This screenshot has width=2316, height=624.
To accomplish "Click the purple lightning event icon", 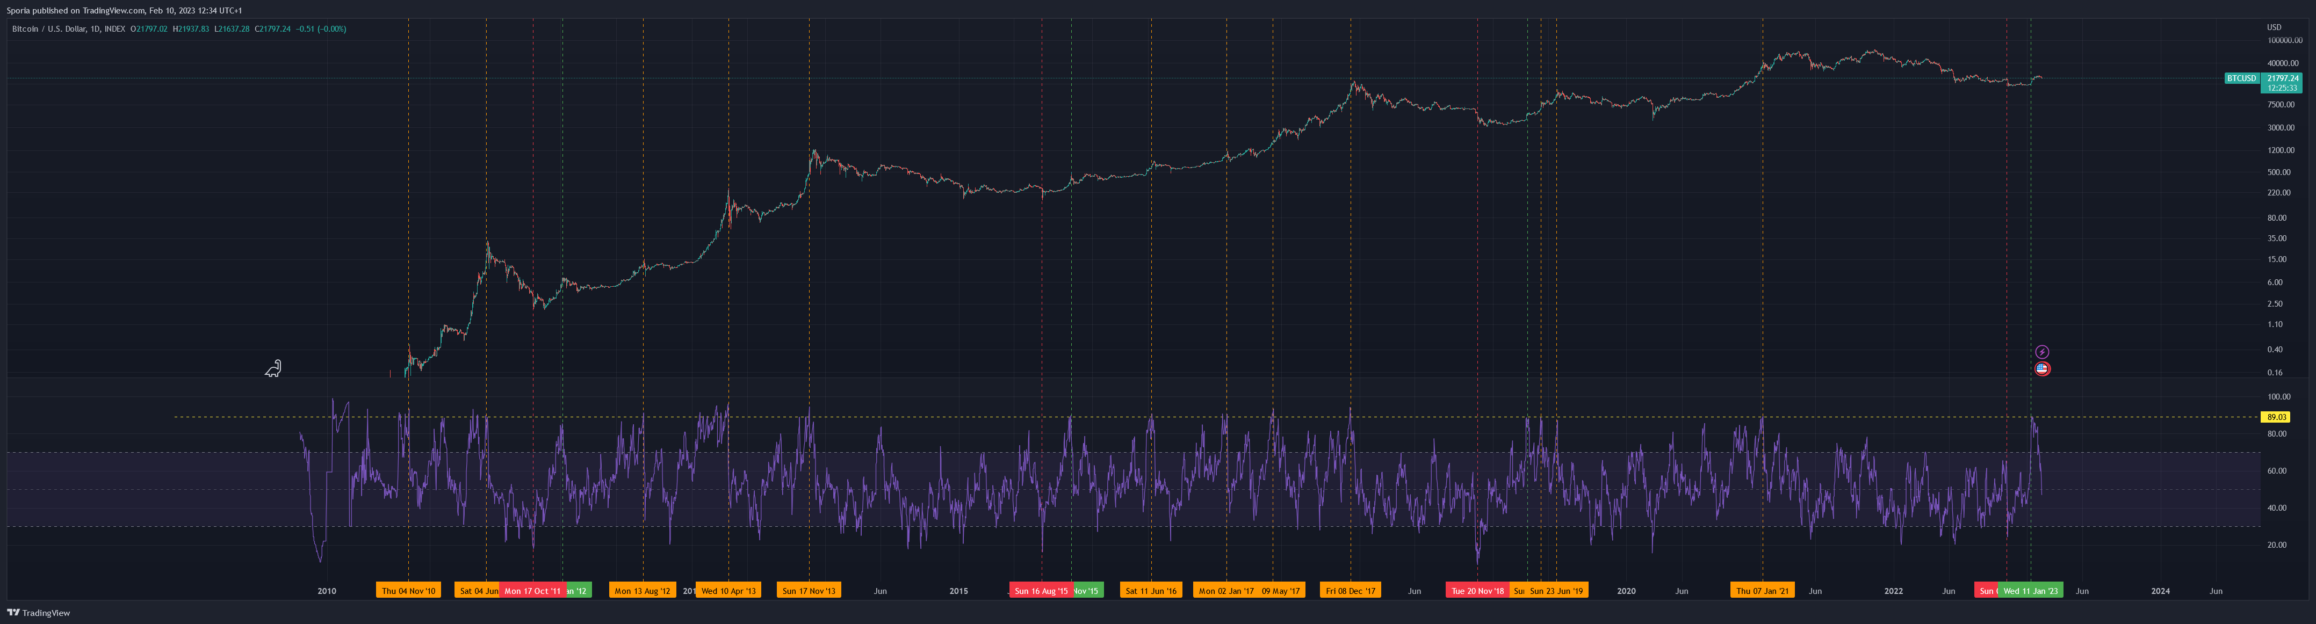I will coord(2042,352).
